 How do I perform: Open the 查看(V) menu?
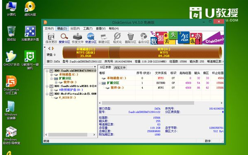point(100,29)
